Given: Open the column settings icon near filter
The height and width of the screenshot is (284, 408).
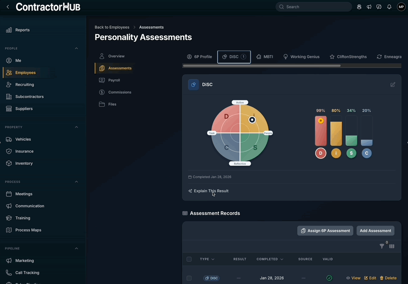Looking at the screenshot, I should pyautogui.click(x=391, y=246).
